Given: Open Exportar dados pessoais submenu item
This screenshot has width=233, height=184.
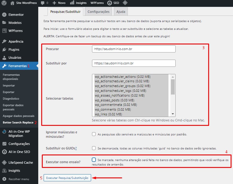Looking at the screenshot, I should 13,107.
